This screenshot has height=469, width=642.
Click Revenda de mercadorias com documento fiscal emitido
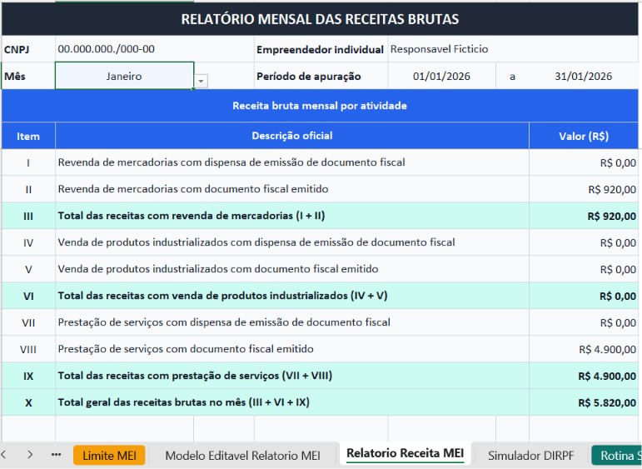(292, 189)
